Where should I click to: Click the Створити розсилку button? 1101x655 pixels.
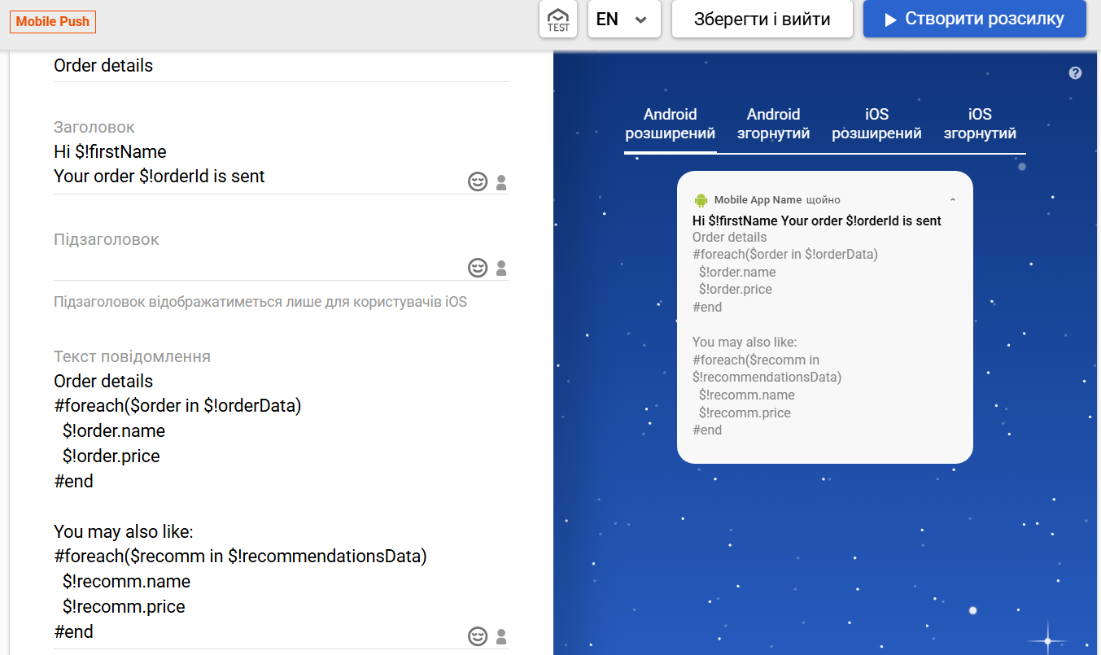[x=975, y=19]
